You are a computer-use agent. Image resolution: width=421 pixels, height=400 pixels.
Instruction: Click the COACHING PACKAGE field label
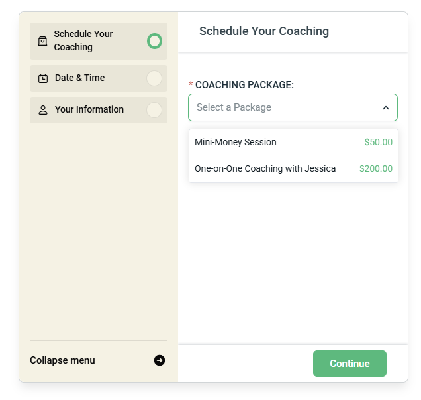coord(244,85)
